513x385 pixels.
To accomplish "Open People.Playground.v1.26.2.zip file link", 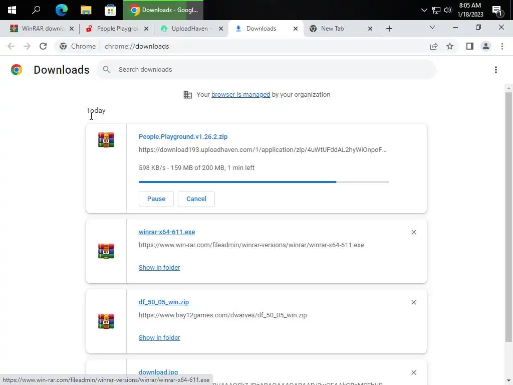I will pos(183,136).
